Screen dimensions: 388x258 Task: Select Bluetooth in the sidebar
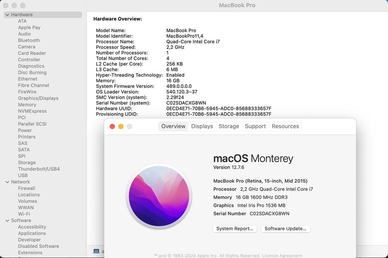coord(29,41)
